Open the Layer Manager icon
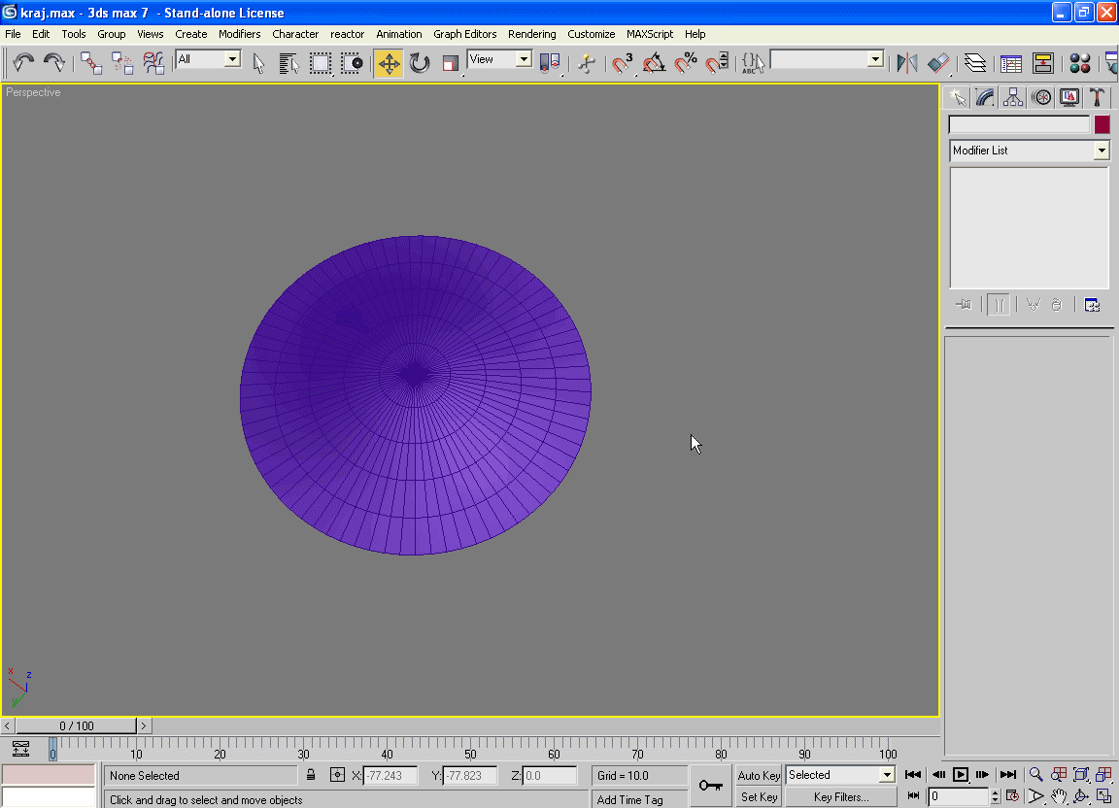Viewport: 1119px width, 808px height. click(x=975, y=64)
